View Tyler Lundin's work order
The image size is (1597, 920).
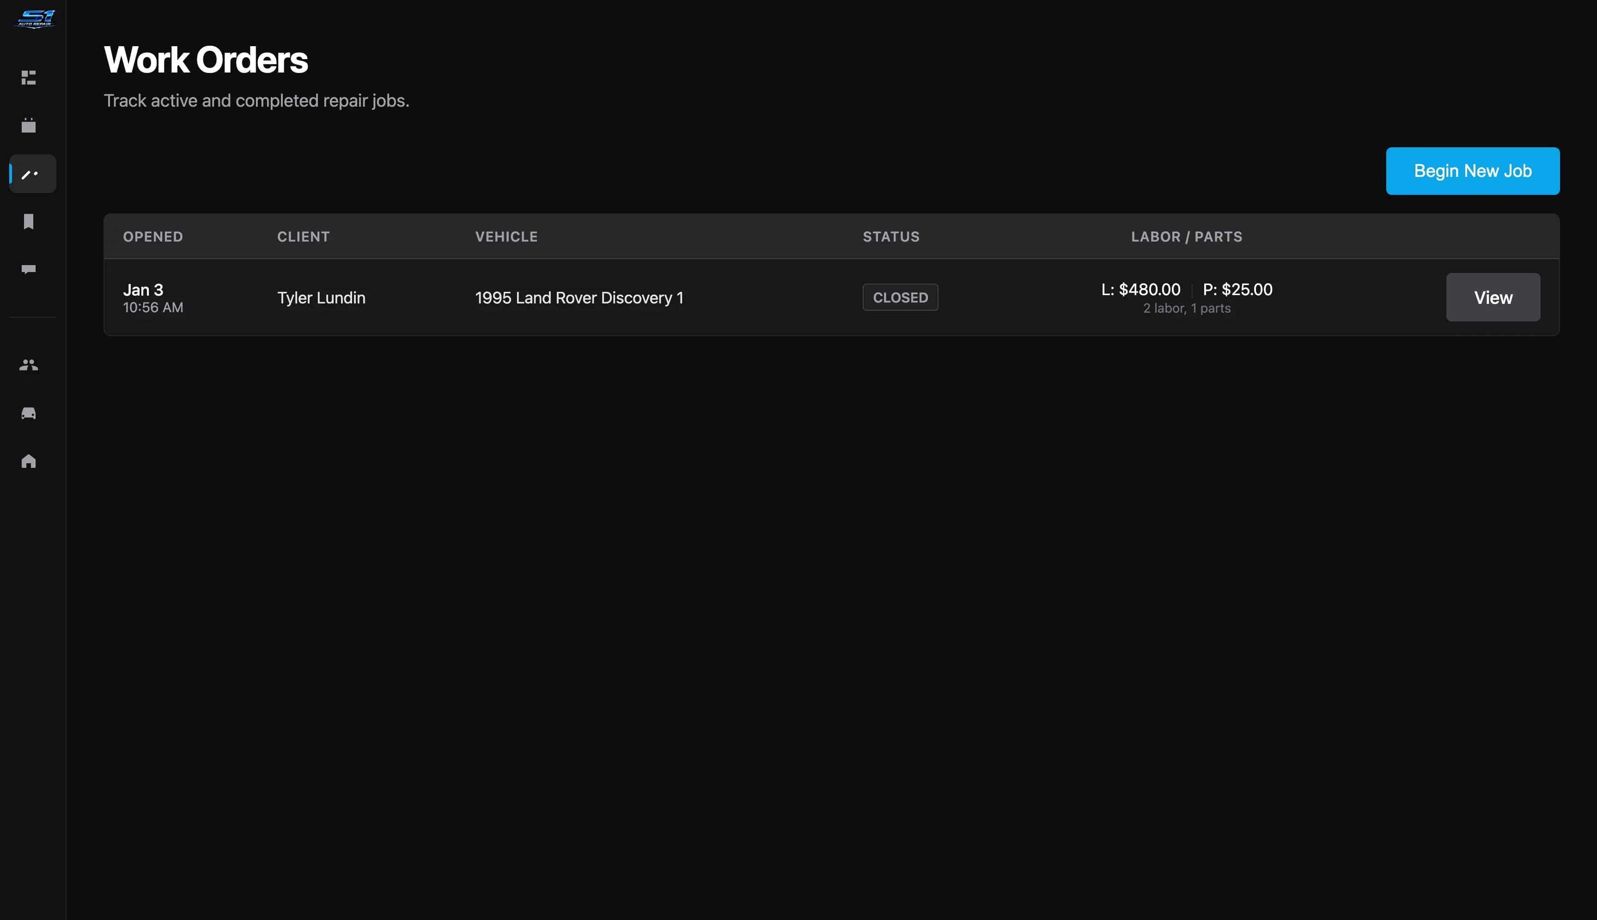1493,297
